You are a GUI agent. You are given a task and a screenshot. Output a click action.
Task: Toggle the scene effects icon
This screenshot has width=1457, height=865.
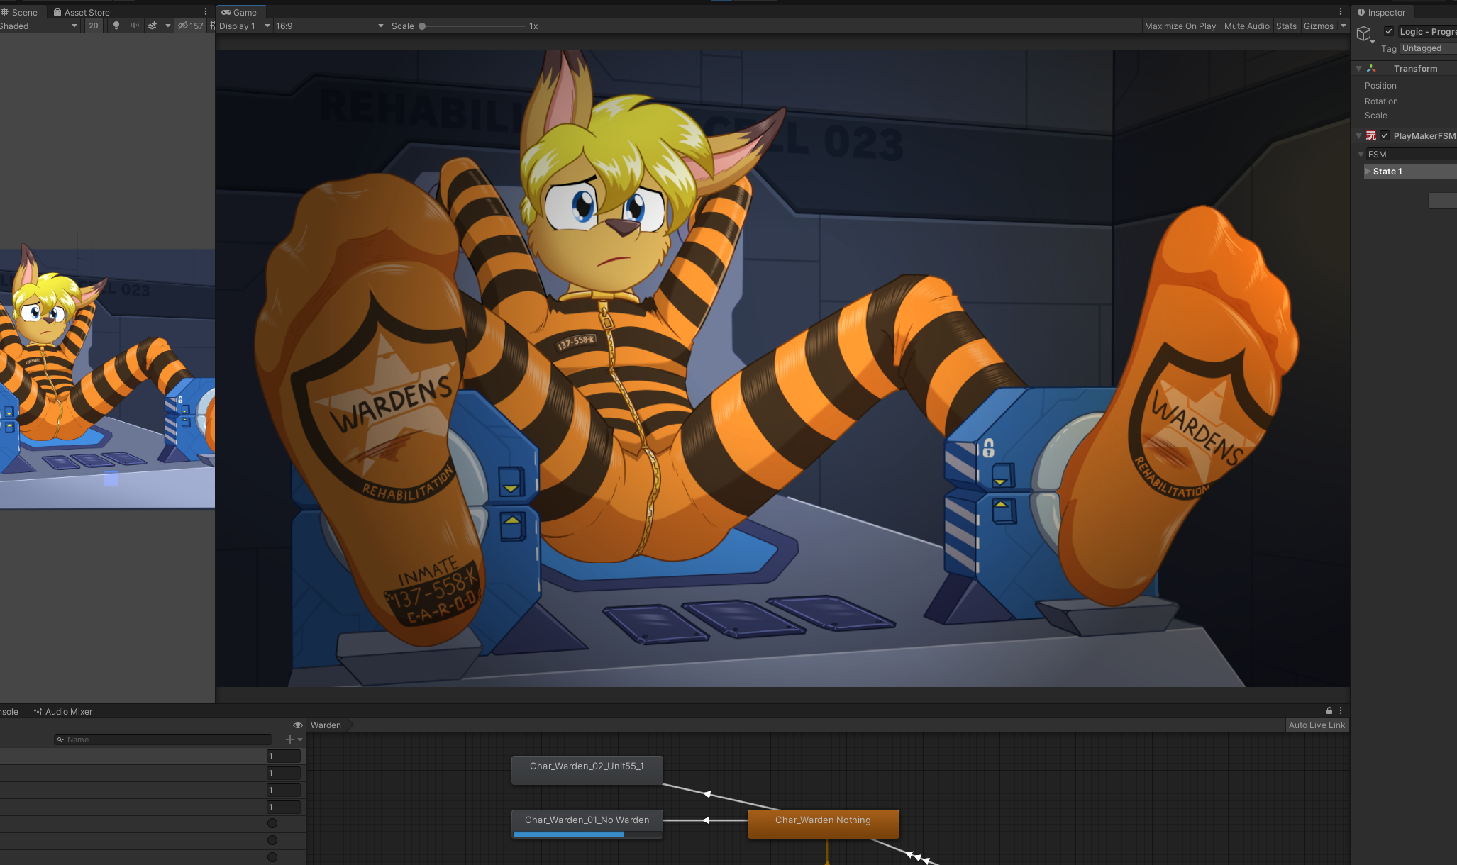pos(153,26)
